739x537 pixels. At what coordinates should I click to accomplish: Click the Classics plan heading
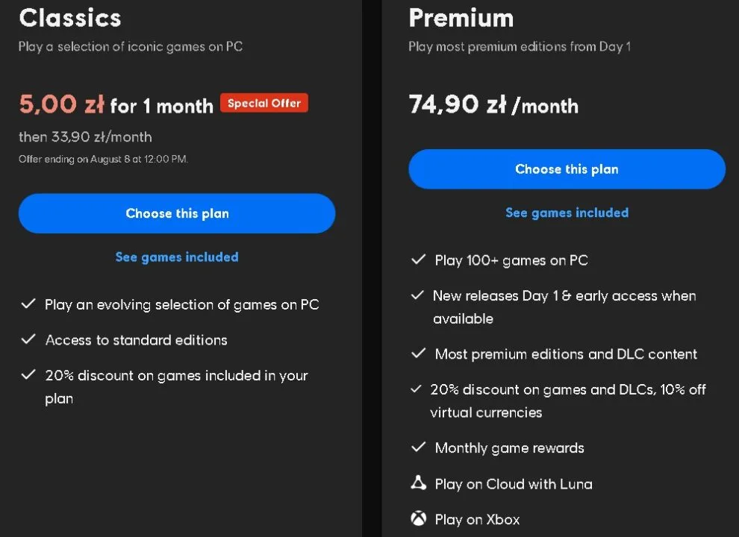tap(70, 17)
